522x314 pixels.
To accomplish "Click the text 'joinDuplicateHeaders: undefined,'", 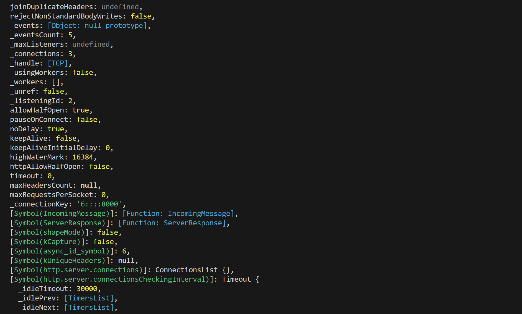I will click(x=76, y=7).
